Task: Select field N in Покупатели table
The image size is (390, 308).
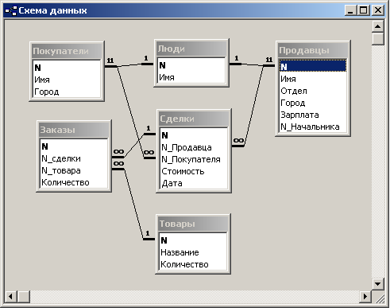Action: coord(67,68)
